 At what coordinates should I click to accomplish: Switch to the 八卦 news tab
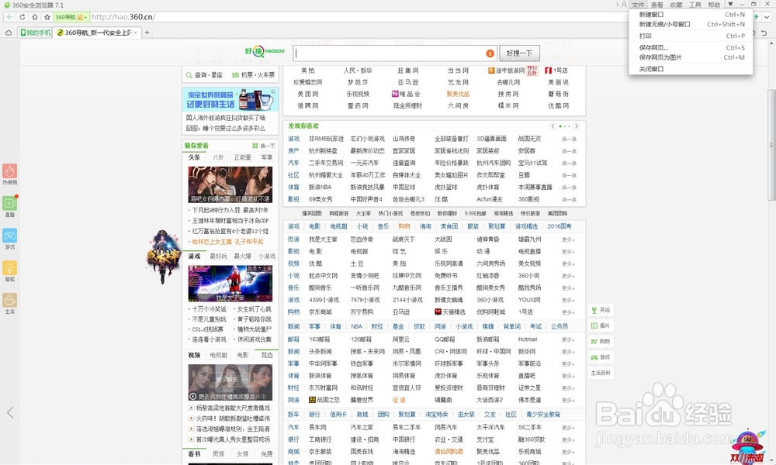(x=218, y=157)
